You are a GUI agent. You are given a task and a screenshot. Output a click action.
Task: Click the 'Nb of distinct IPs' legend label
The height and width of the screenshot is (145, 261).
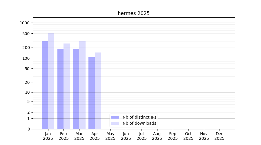click(139, 117)
